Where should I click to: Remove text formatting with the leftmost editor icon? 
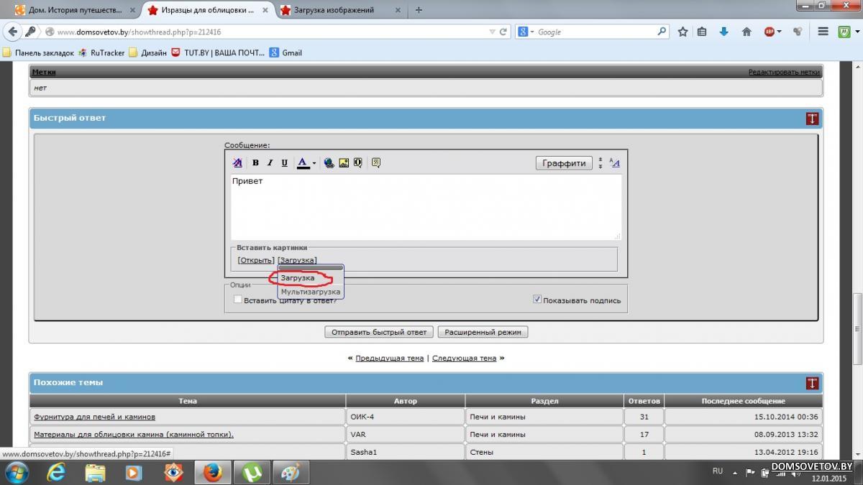point(237,163)
